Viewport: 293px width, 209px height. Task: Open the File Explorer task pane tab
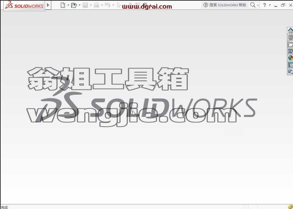(290, 44)
